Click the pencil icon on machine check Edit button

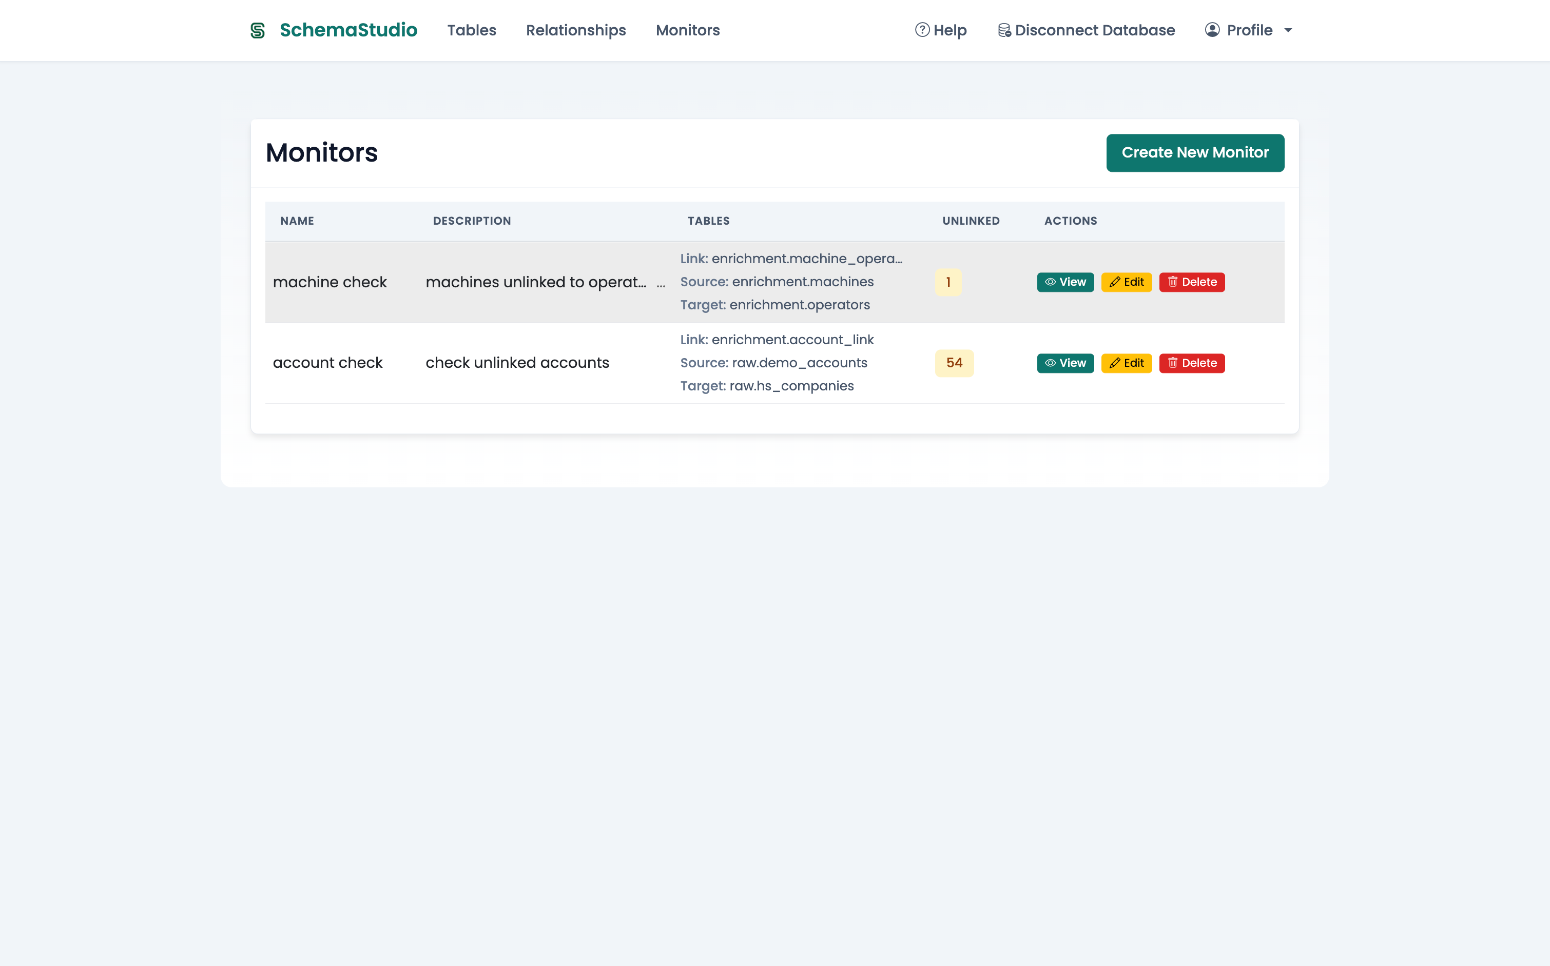pyautogui.click(x=1115, y=282)
